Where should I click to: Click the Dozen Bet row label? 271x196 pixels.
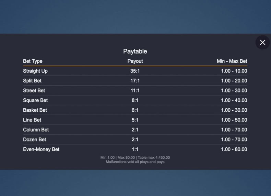pyautogui.click(x=34, y=139)
